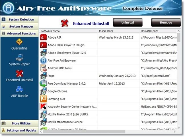Click the Mozilla Maintenance Service icon

[x=43, y=122]
